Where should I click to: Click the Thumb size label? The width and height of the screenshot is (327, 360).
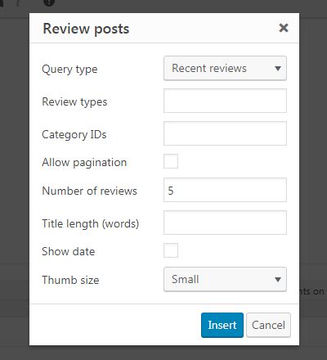click(x=70, y=280)
